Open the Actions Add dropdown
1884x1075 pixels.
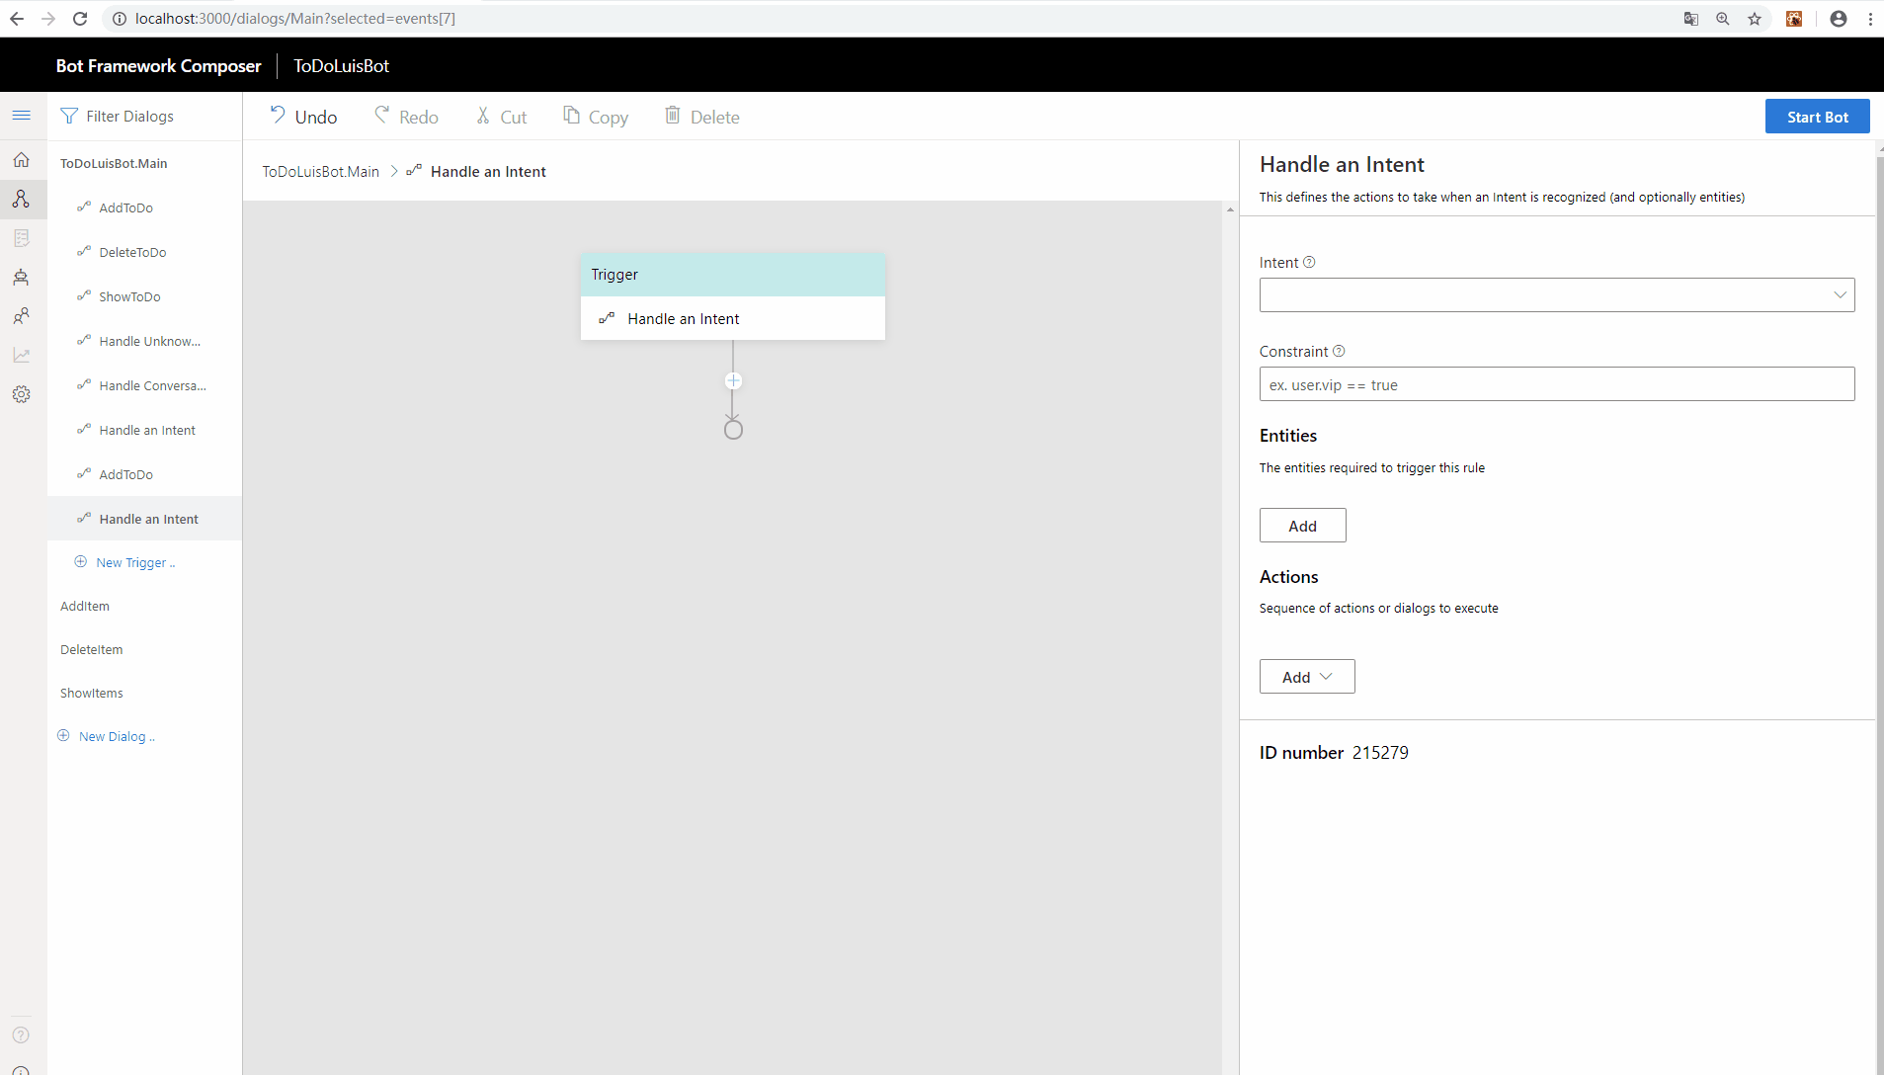click(1307, 677)
